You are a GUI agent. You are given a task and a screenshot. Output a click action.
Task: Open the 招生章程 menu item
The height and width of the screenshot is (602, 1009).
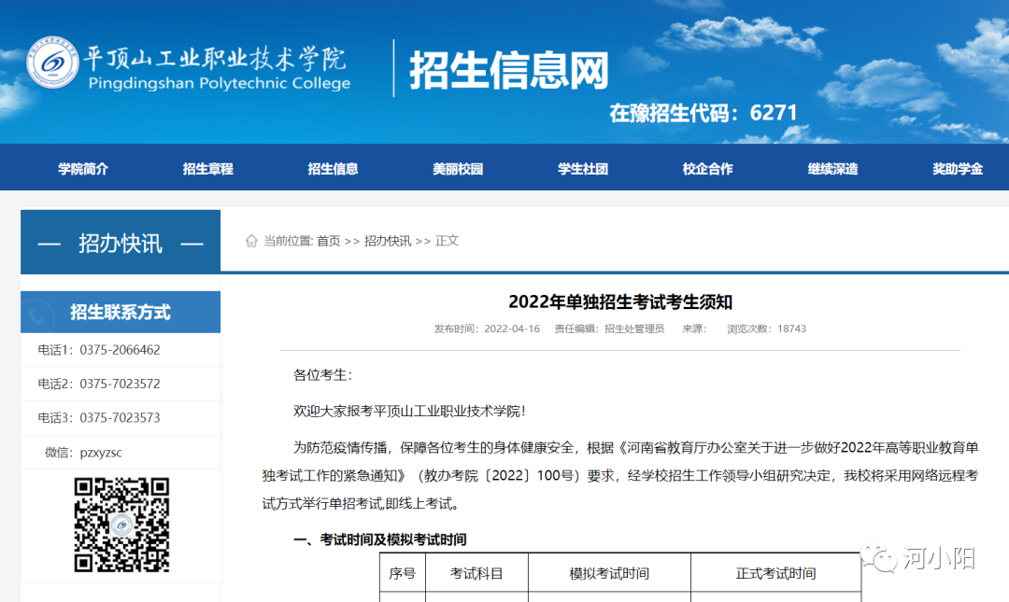tap(207, 169)
